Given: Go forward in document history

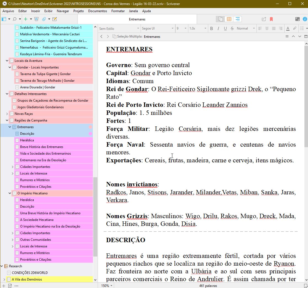Looking at the screenshot, I should point(108,36).
